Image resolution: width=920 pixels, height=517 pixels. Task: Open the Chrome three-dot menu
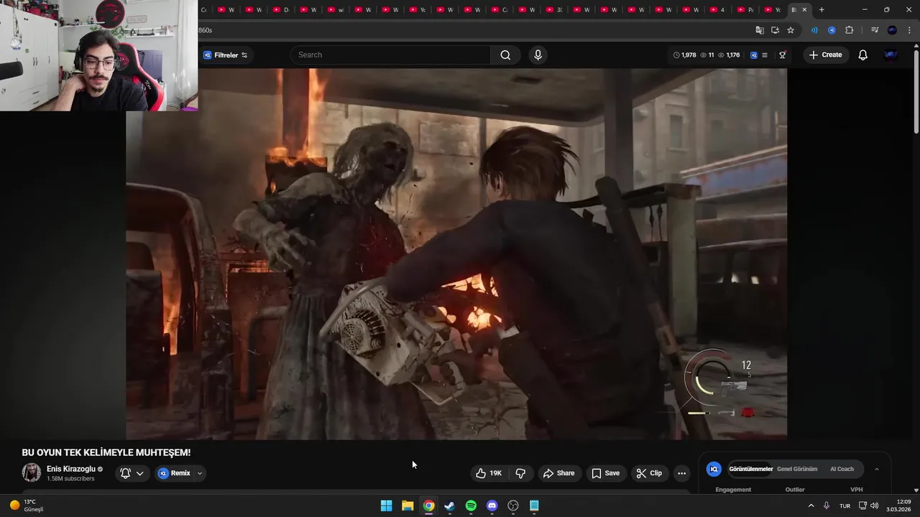coord(909,30)
